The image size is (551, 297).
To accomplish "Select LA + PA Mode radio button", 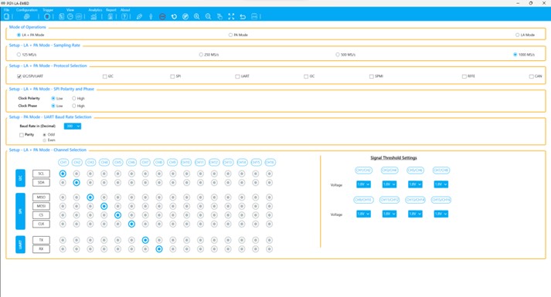I will pyautogui.click(x=19, y=35).
